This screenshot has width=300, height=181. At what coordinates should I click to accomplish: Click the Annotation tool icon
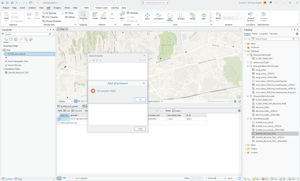click(158, 16)
